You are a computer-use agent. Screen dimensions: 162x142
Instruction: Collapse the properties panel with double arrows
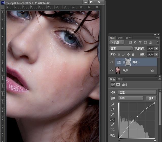click(x=156, y=76)
